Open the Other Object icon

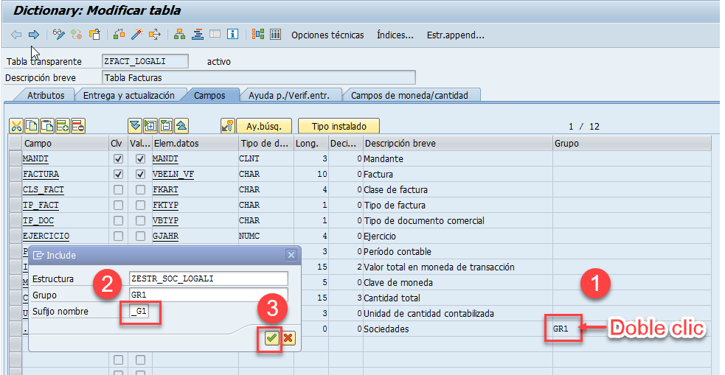(x=95, y=35)
